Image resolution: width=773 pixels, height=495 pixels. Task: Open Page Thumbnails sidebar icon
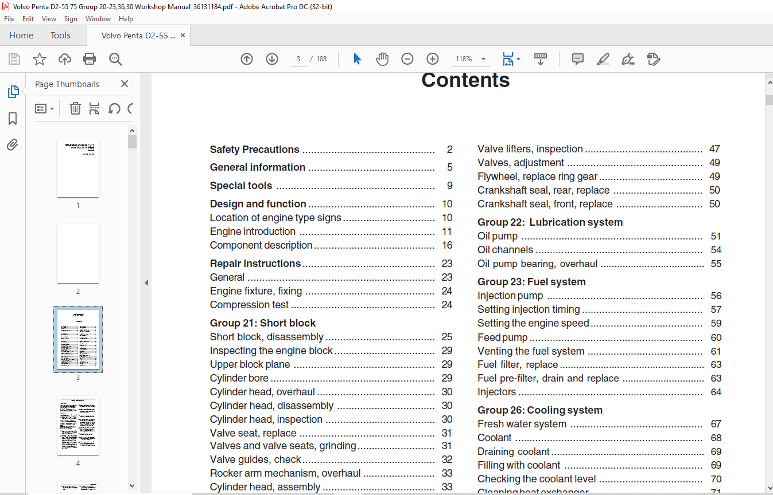pyautogui.click(x=13, y=92)
